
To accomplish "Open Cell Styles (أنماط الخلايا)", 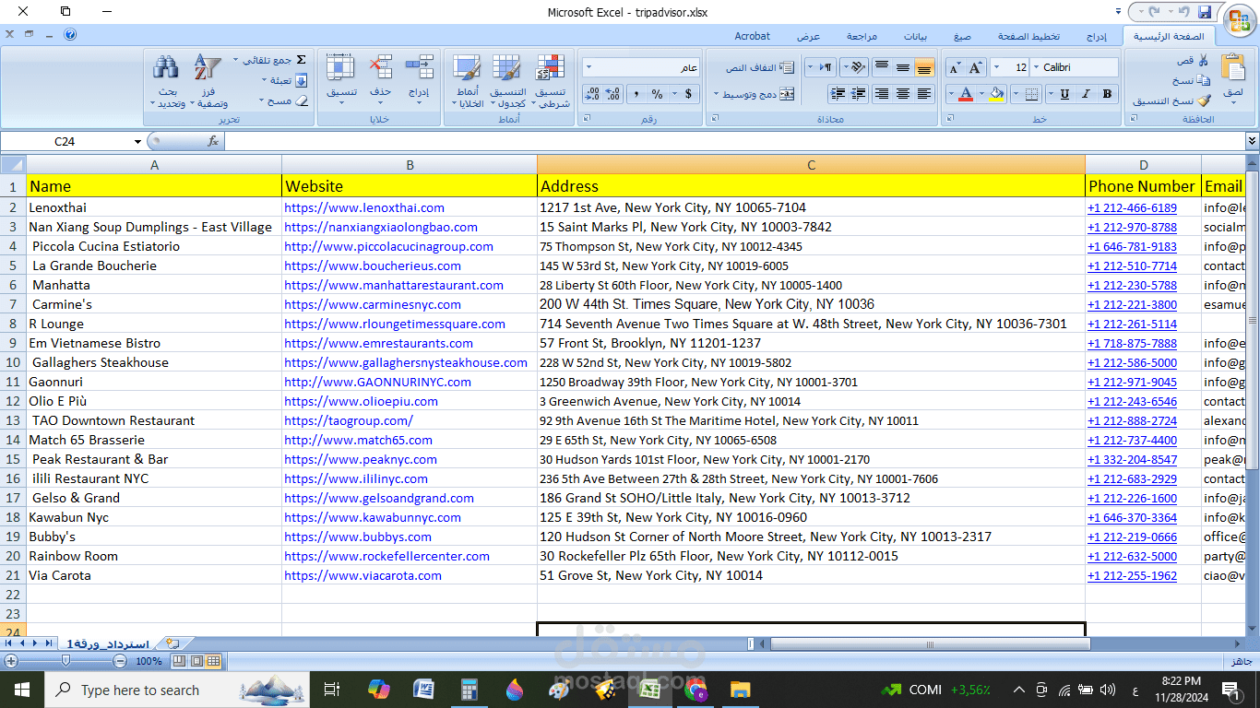I will tap(467, 81).
